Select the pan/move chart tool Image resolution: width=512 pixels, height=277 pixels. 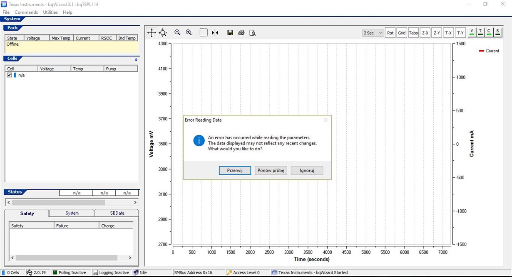tap(152, 33)
